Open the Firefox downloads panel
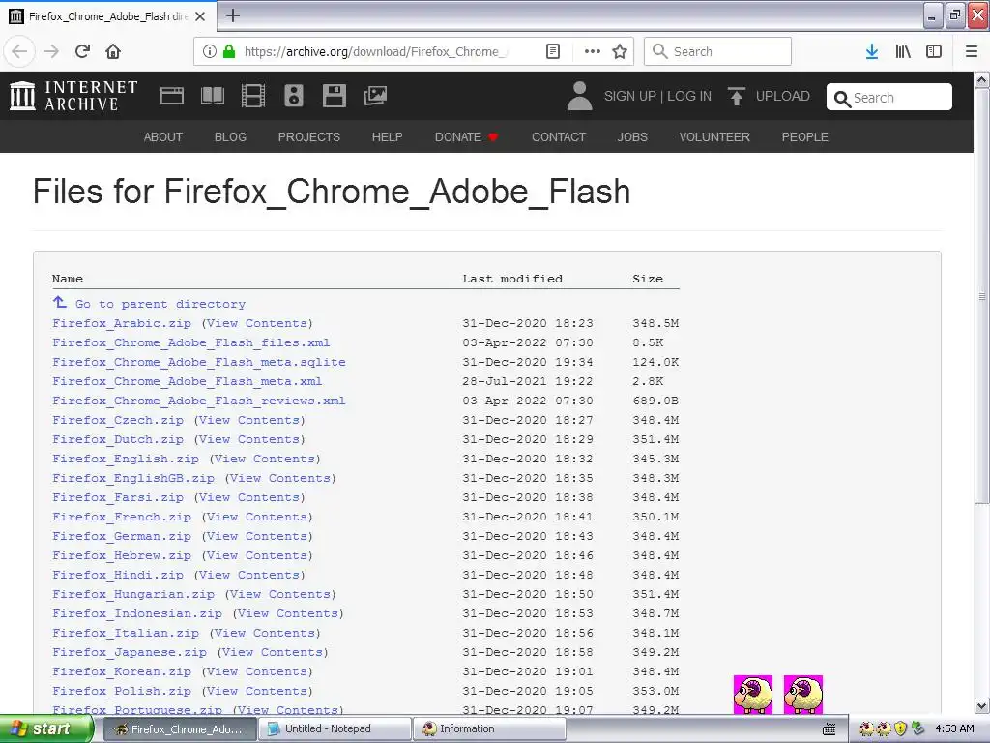Viewport: 990px width, 743px height. pyautogui.click(x=872, y=52)
